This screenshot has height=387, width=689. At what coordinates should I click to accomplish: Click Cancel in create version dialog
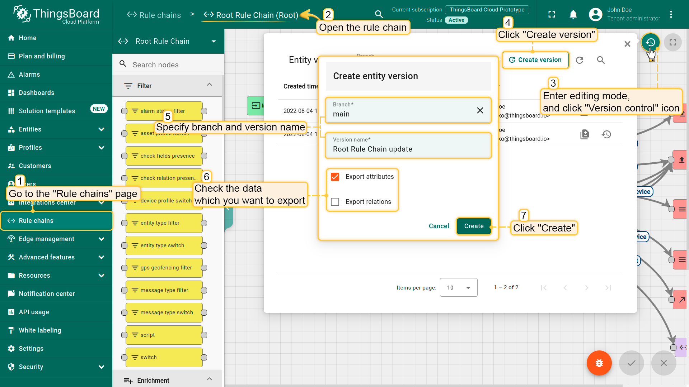[x=439, y=226]
